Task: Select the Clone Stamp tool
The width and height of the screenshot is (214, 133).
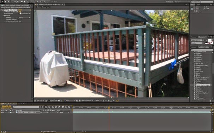Action: pos(34,1)
